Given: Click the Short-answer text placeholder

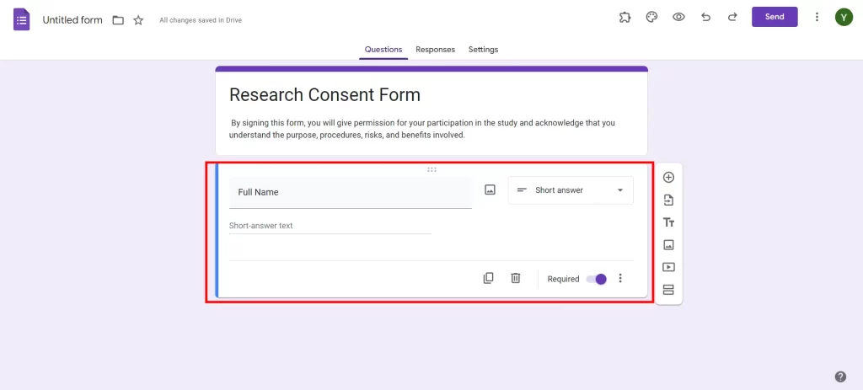Looking at the screenshot, I should 261,226.
